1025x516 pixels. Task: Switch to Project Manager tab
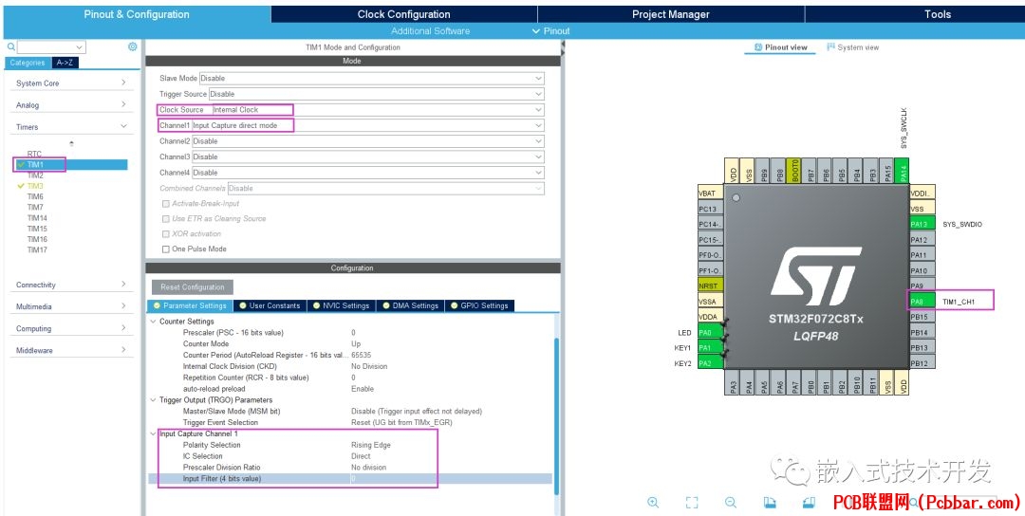[671, 14]
